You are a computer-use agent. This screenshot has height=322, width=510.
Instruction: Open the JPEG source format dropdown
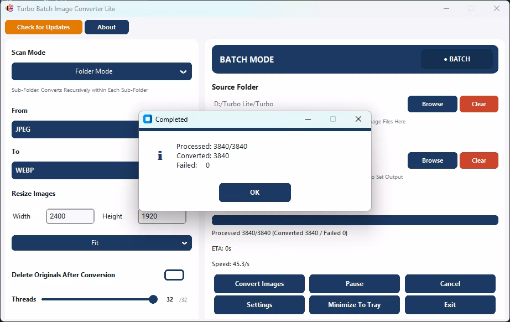pyautogui.click(x=75, y=129)
